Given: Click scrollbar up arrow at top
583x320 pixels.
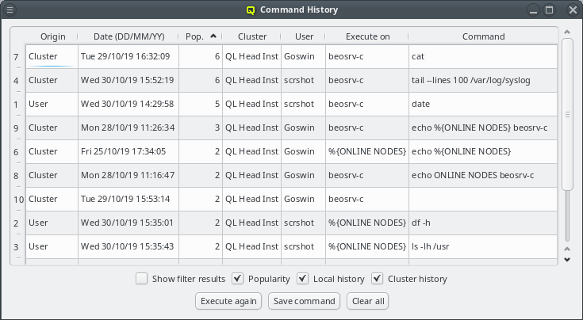Looking at the screenshot, I should click(567, 32).
